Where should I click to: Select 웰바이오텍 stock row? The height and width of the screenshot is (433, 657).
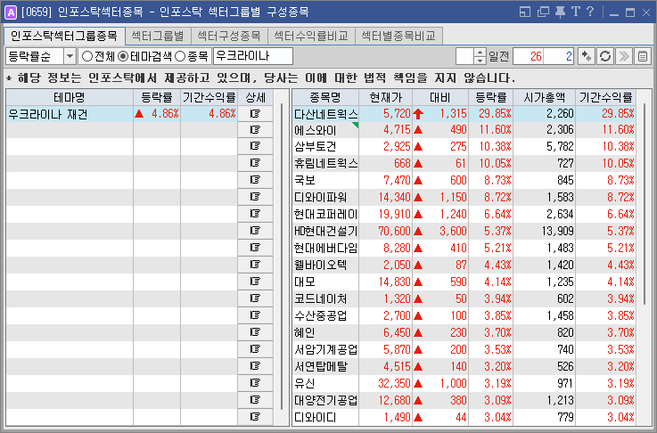coord(464,266)
